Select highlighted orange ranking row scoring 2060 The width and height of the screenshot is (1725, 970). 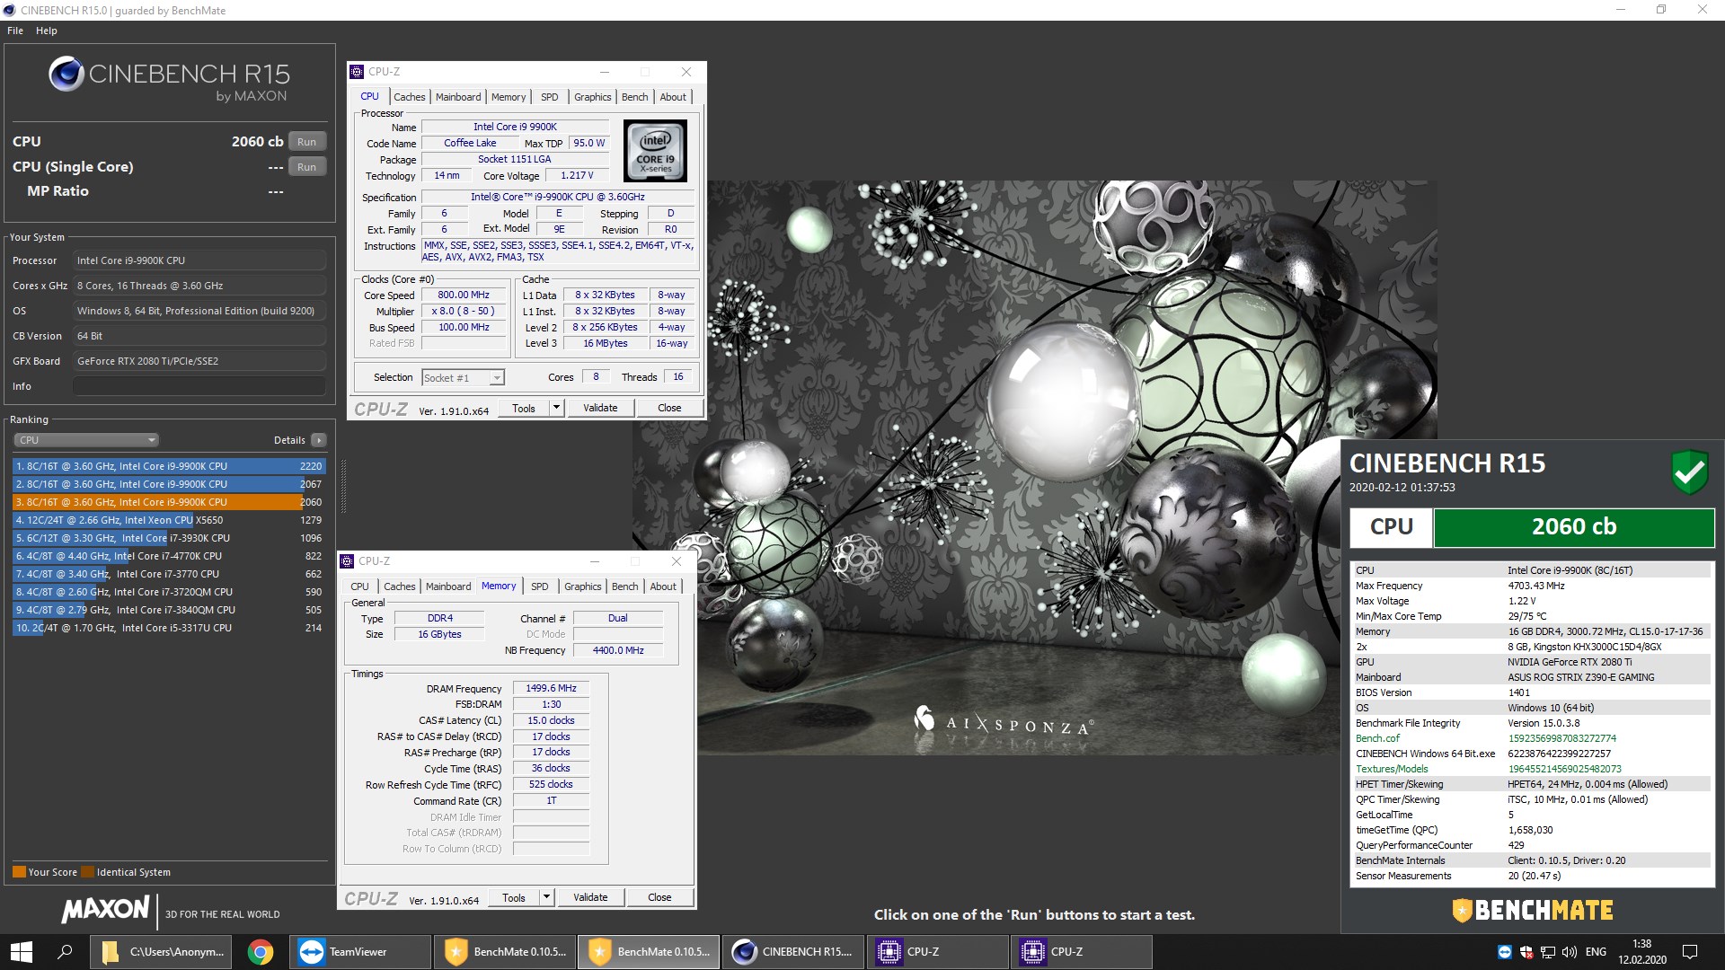(169, 502)
